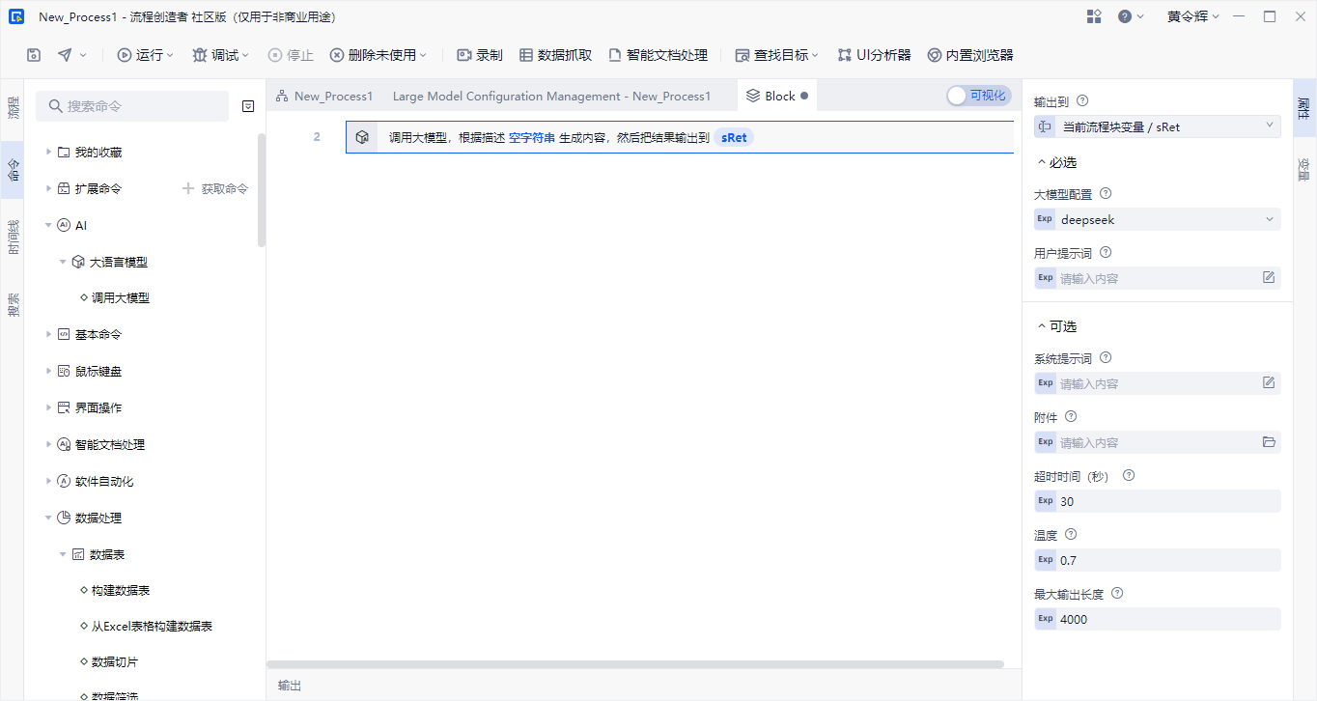Switch to the 时间线 sidebar tab
Image resolution: width=1317 pixels, height=701 pixels.
[x=13, y=234]
